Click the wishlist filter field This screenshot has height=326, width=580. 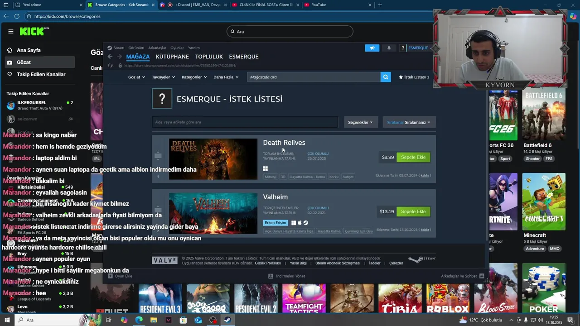point(245,122)
